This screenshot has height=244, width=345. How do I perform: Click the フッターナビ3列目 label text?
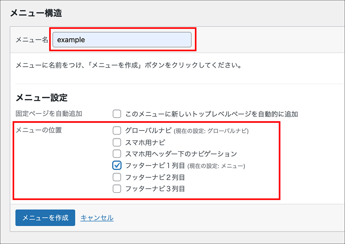pos(155,189)
